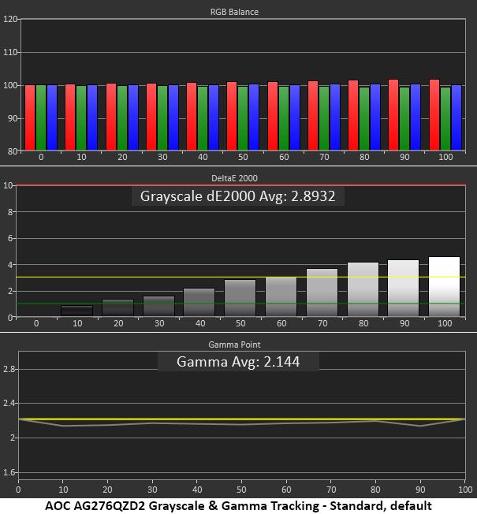Click the DeltaE bar at 10
Viewport: 477px width, 514px height.
(x=77, y=311)
